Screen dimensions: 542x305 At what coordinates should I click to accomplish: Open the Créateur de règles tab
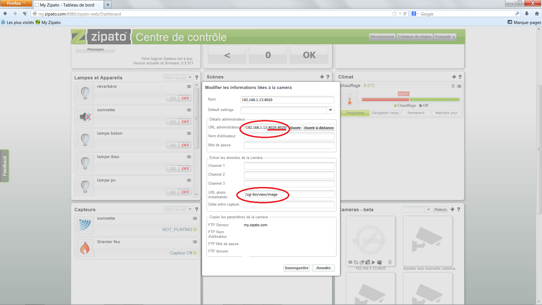(414, 37)
